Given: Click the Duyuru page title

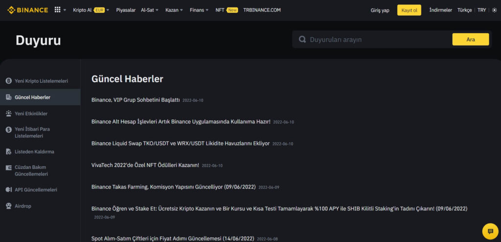Looking at the screenshot, I should (x=38, y=40).
